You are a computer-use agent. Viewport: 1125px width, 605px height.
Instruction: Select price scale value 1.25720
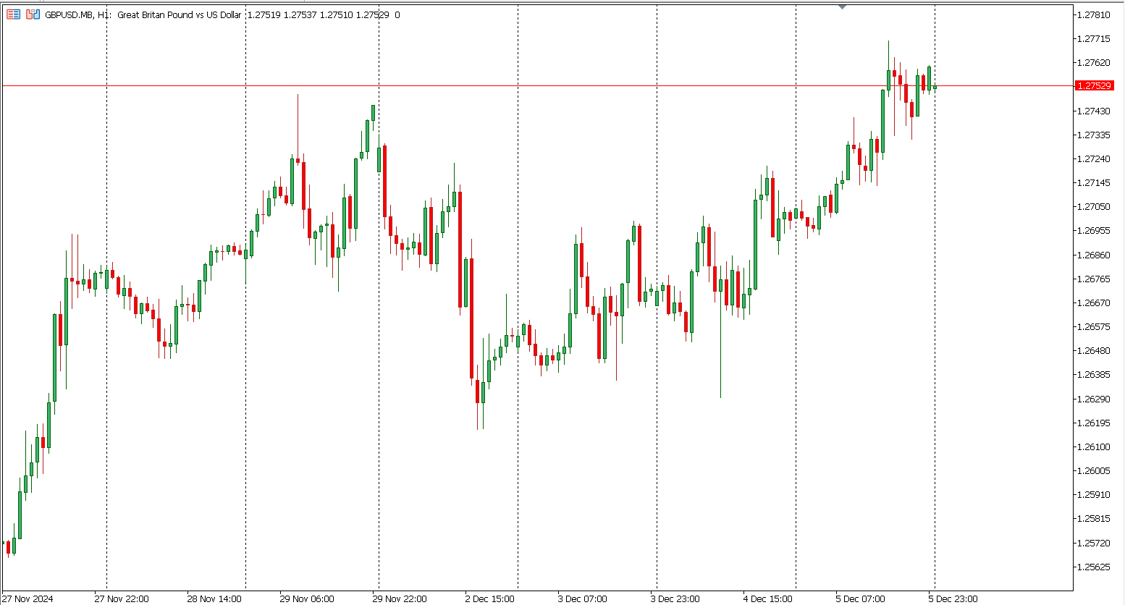1094,543
